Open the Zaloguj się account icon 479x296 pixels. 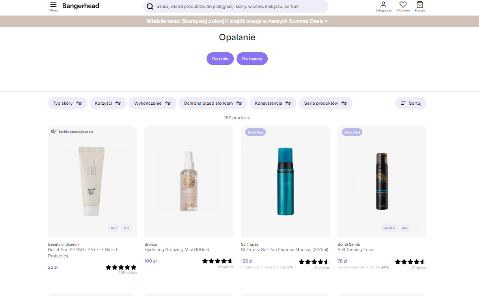[383, 5]
